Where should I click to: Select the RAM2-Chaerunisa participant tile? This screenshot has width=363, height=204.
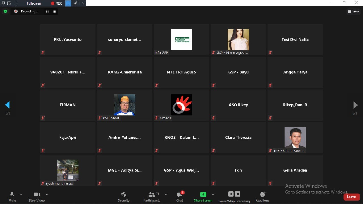point(124,72)
